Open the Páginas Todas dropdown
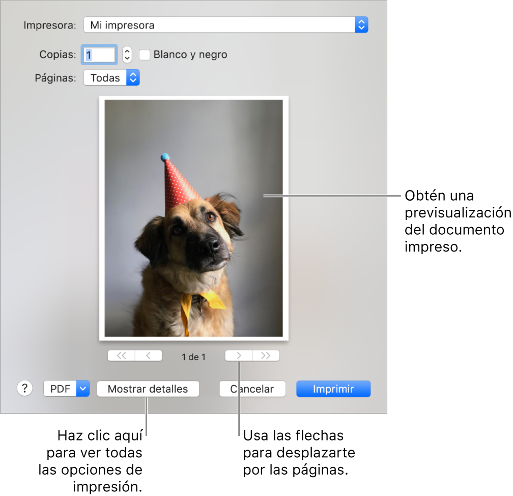This screenshot has height=496, width=513. (111, 77)
